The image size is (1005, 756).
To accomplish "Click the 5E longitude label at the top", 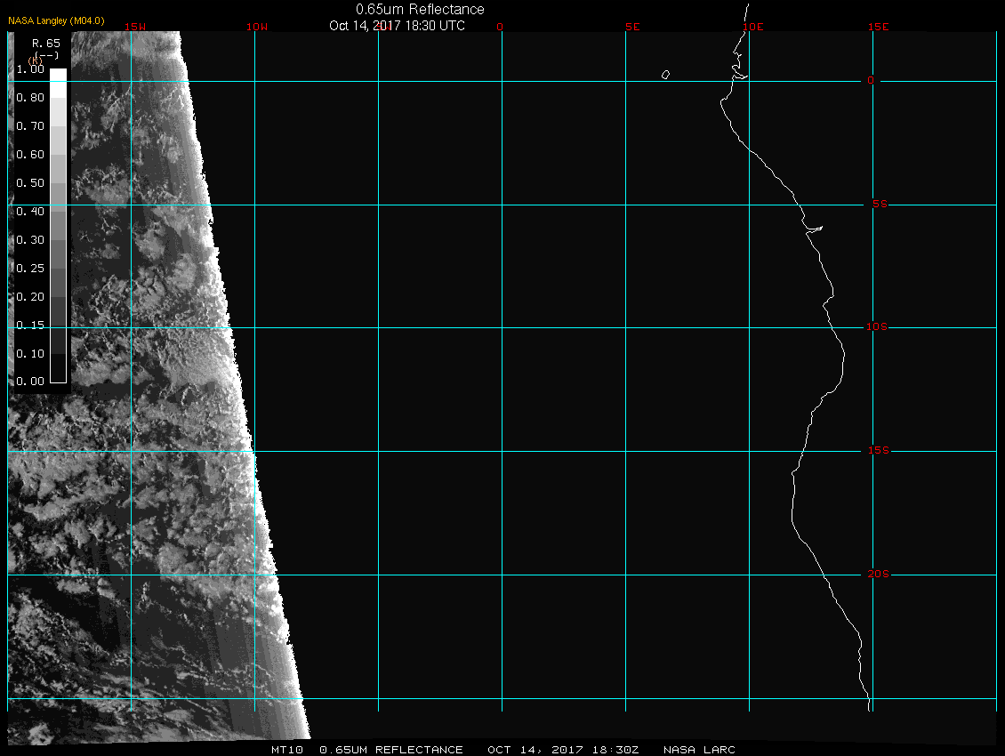I will point(632,27).
